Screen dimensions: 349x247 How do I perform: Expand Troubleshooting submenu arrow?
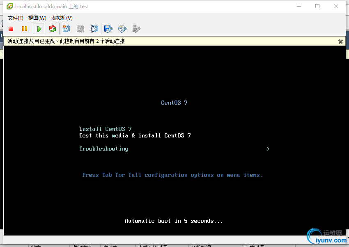[x=268, y=149]
